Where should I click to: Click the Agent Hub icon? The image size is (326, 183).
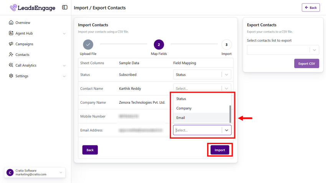[11, 33]
